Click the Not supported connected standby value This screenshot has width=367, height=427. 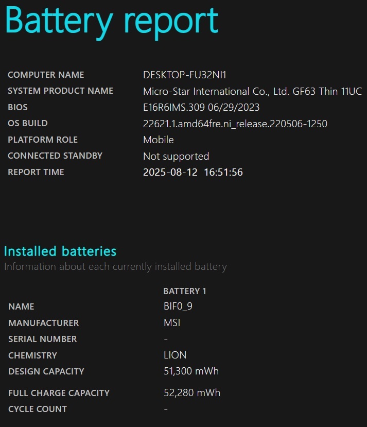pyautogui.click(x=176, y=156)
